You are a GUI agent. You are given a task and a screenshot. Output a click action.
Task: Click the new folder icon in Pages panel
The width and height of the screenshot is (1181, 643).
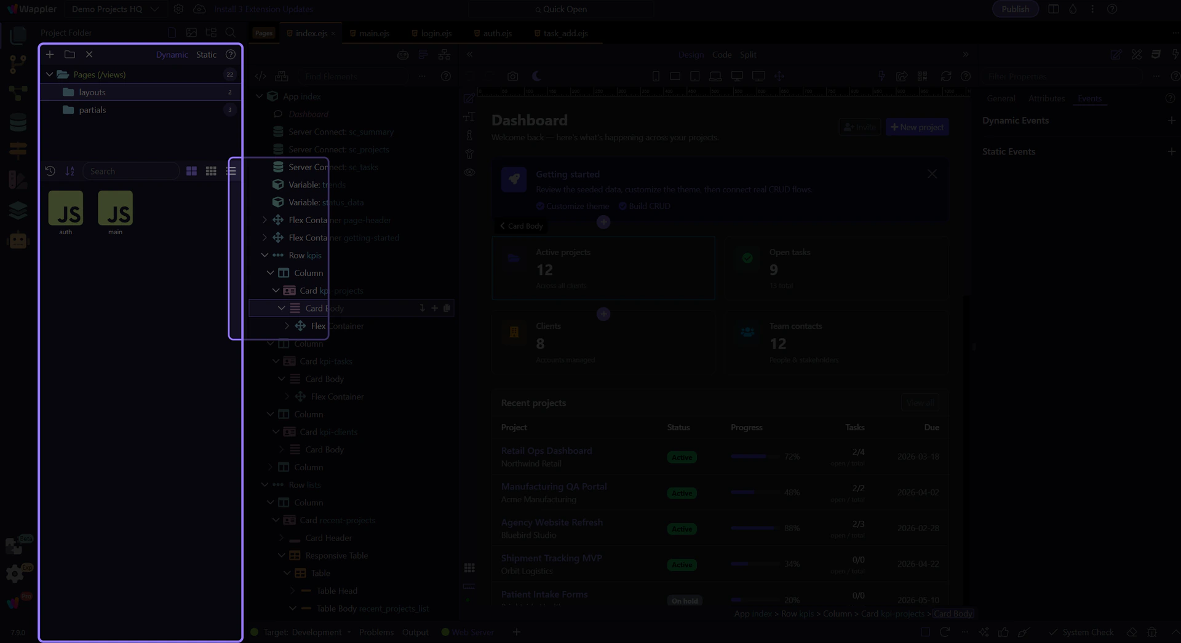pos(70,55)
